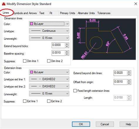This screenshot has height=129, width=139.
Task: Click the Help button
Action: tap(128, 124)
